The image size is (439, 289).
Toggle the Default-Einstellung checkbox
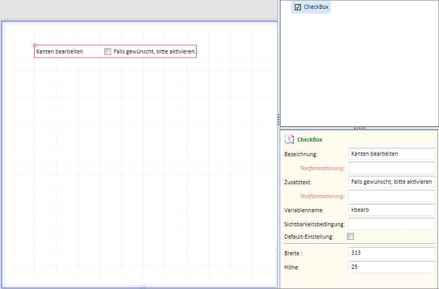tap(350, 237)
